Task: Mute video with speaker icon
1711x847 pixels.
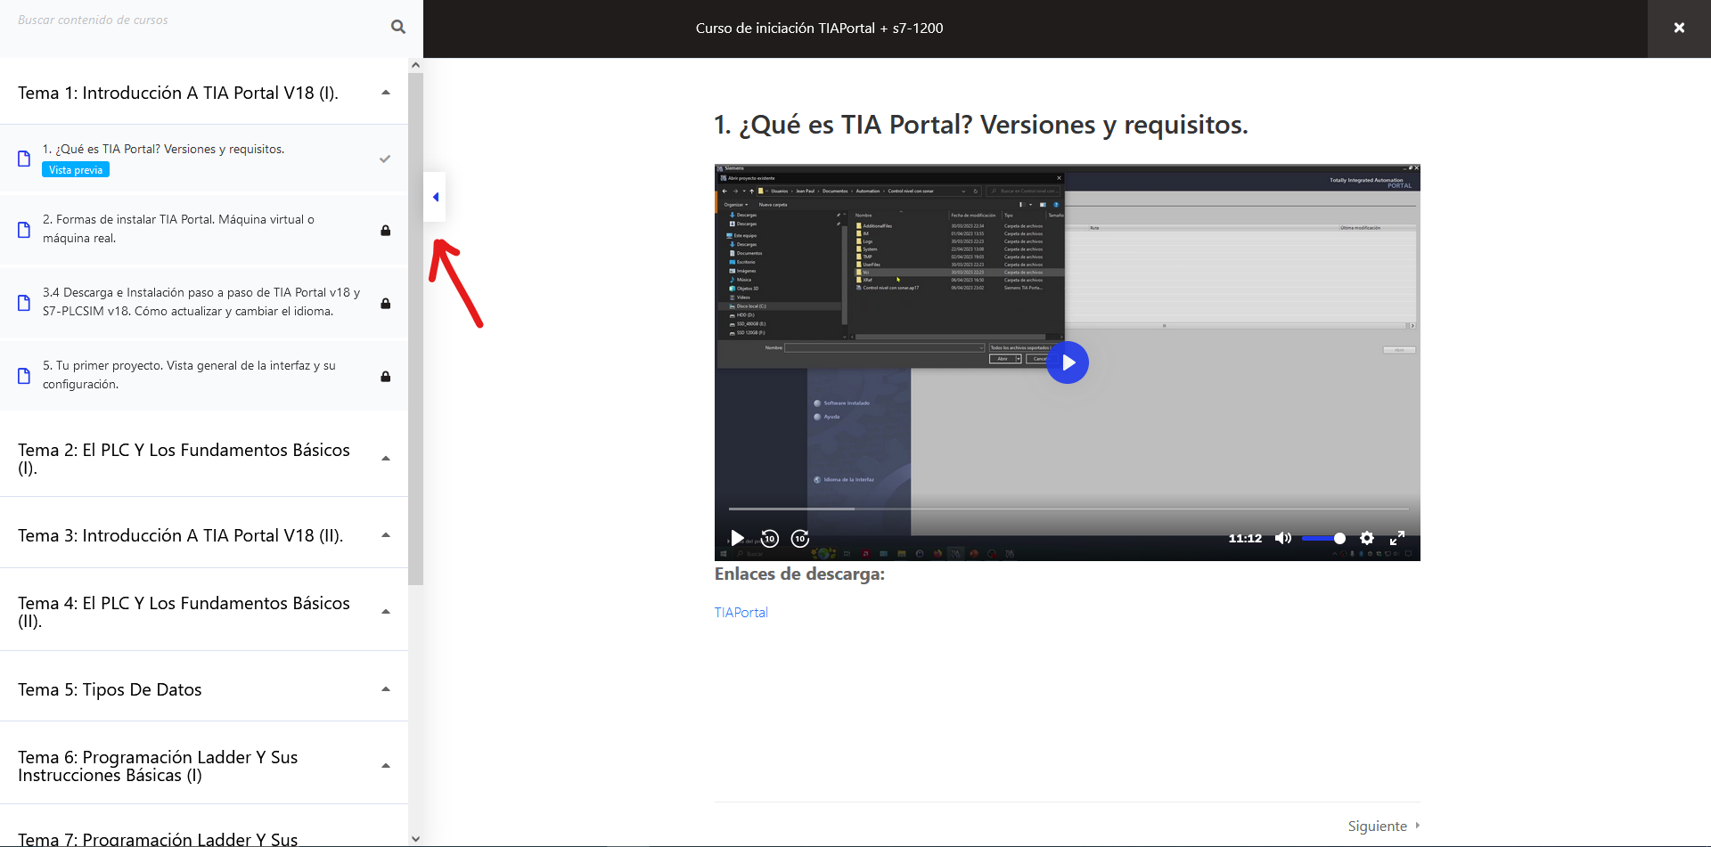Action: [x=1283, y=538]
